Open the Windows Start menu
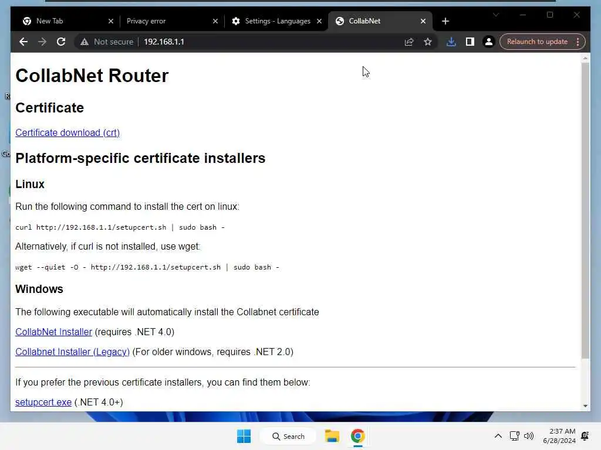 tap(244, 436)
